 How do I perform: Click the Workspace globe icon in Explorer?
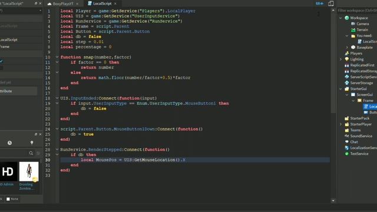coord(347,18)
